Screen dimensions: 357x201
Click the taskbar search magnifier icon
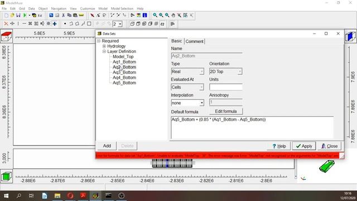coord(18,196)
